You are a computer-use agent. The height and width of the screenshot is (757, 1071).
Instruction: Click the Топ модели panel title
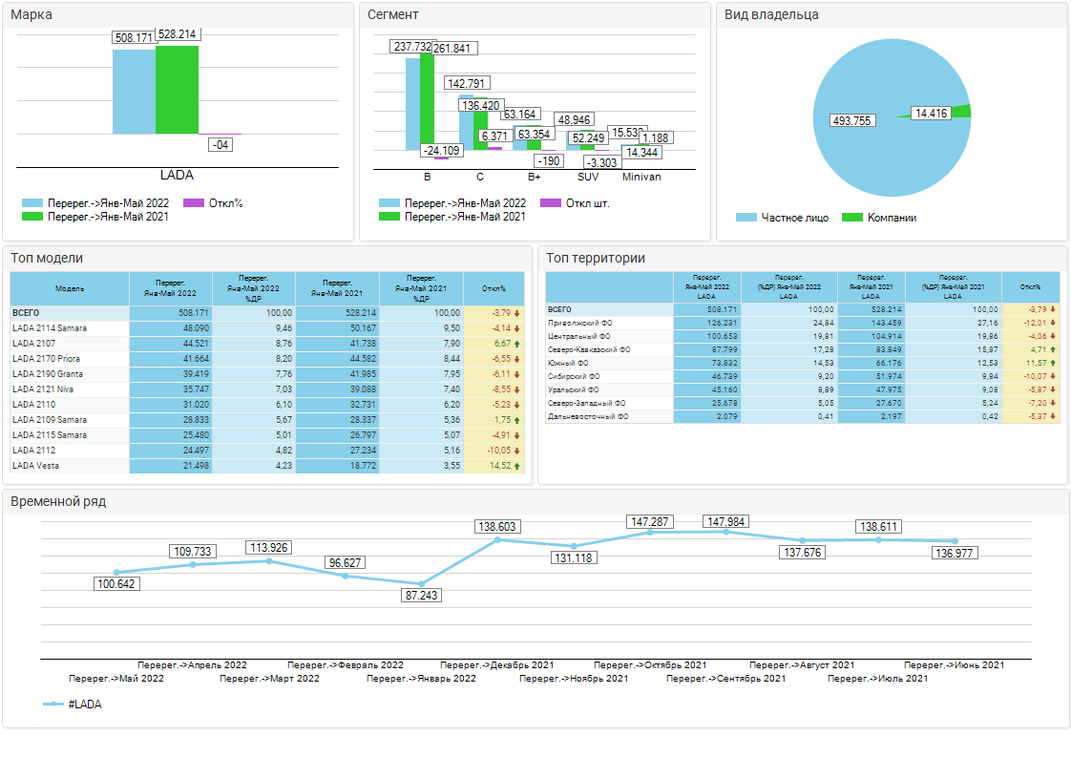pyautogui.click(x=47, y=258)
